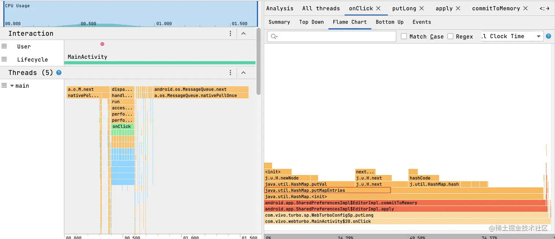Select SharedPreferencesImpl commitToMemory flame bar
Image resolution: width=555 pixels, height=239 pixels.
point(405,203)
